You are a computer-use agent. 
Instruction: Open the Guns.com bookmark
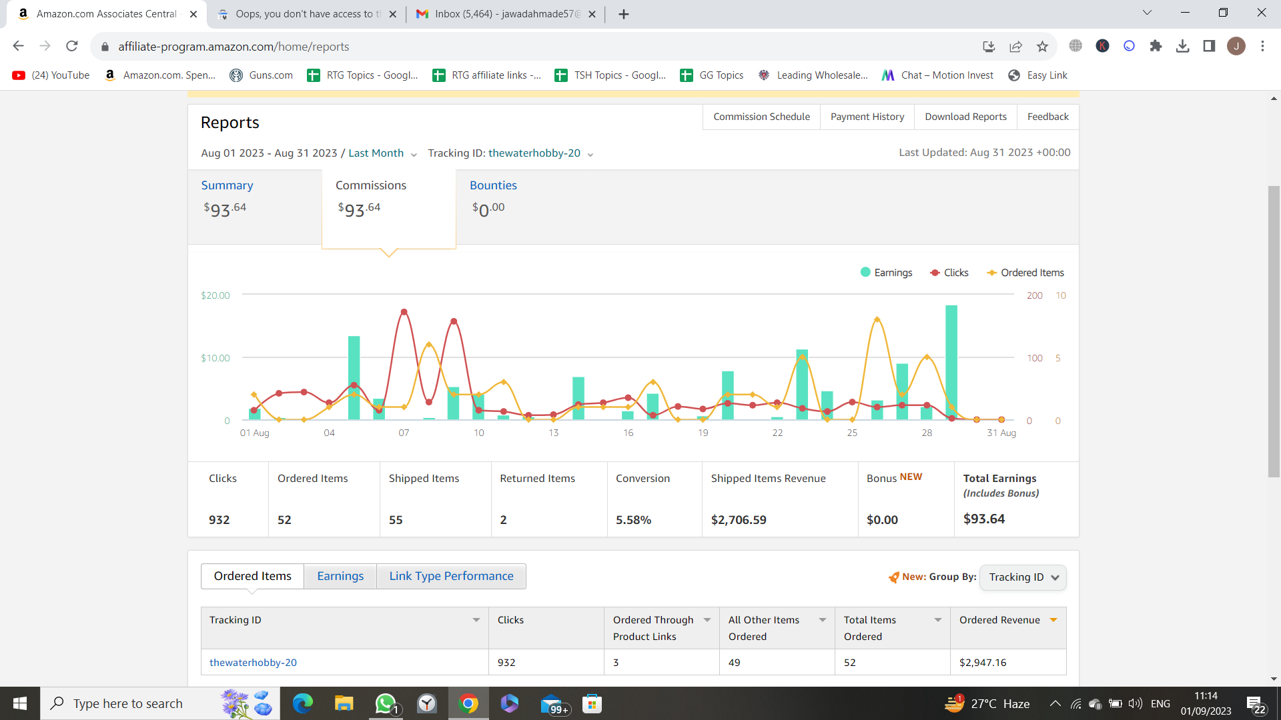261,75
